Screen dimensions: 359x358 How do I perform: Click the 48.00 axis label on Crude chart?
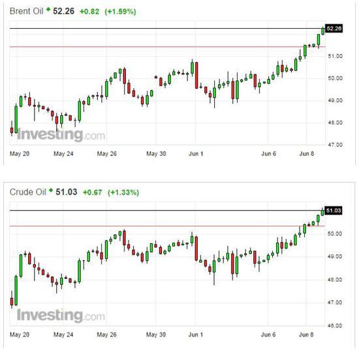tap(335, 280)
